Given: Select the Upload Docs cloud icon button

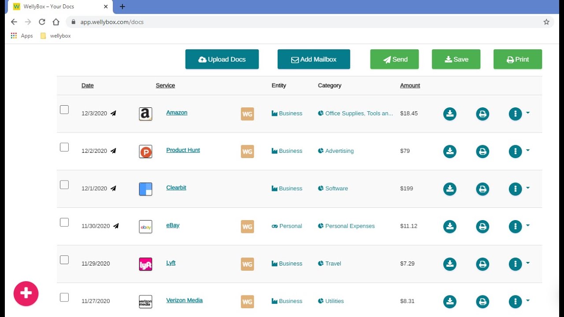Looking at the screenshot, I should point(202,59).
